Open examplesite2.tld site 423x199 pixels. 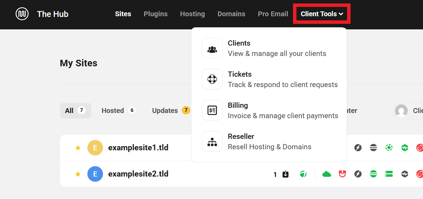click(138, 173)
